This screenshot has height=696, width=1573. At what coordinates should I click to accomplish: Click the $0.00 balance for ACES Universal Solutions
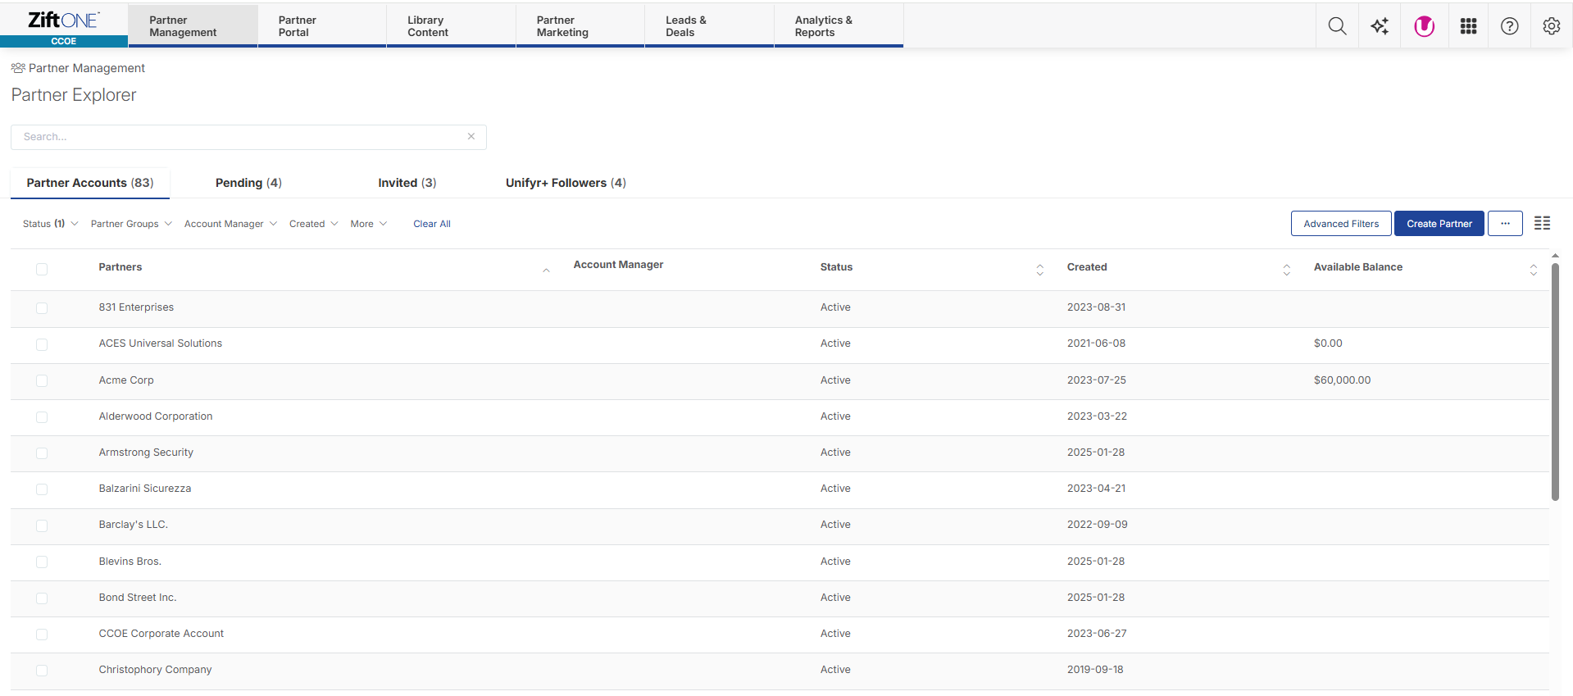pos(1328,343)
